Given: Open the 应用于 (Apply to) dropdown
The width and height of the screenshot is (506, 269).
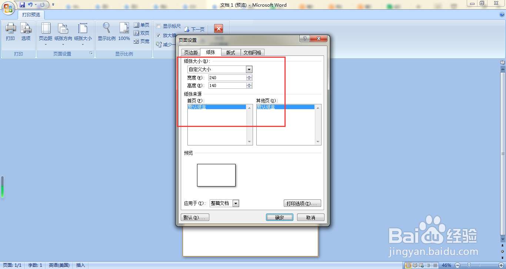Looking at the screenshot, I should coord(235,203).
